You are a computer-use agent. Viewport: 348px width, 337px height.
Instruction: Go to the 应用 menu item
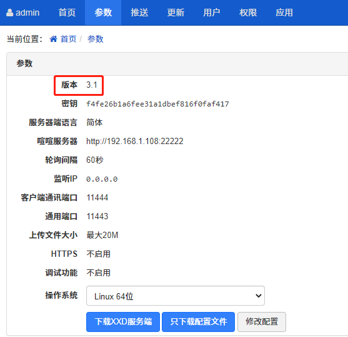[284, 13]
